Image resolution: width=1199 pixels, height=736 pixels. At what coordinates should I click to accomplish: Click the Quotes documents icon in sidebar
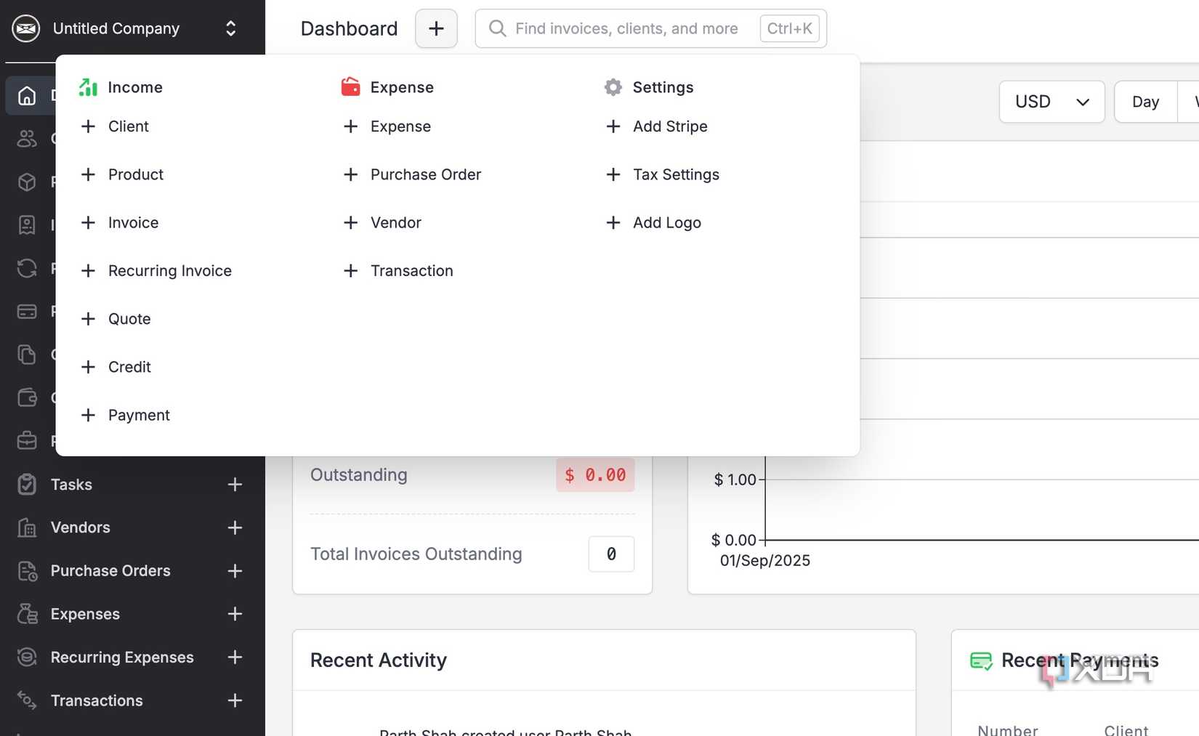[27, 355]
